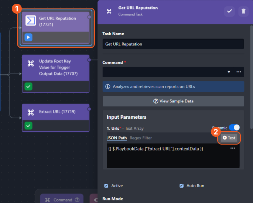Click the Test button
Viewport: 253px width, 203px height.
[x=229, y=138]
